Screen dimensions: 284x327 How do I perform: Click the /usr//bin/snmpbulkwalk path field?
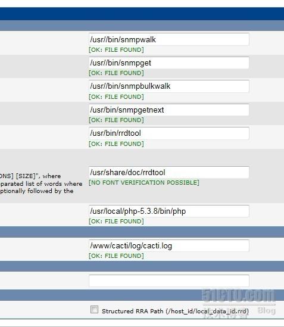169,86
